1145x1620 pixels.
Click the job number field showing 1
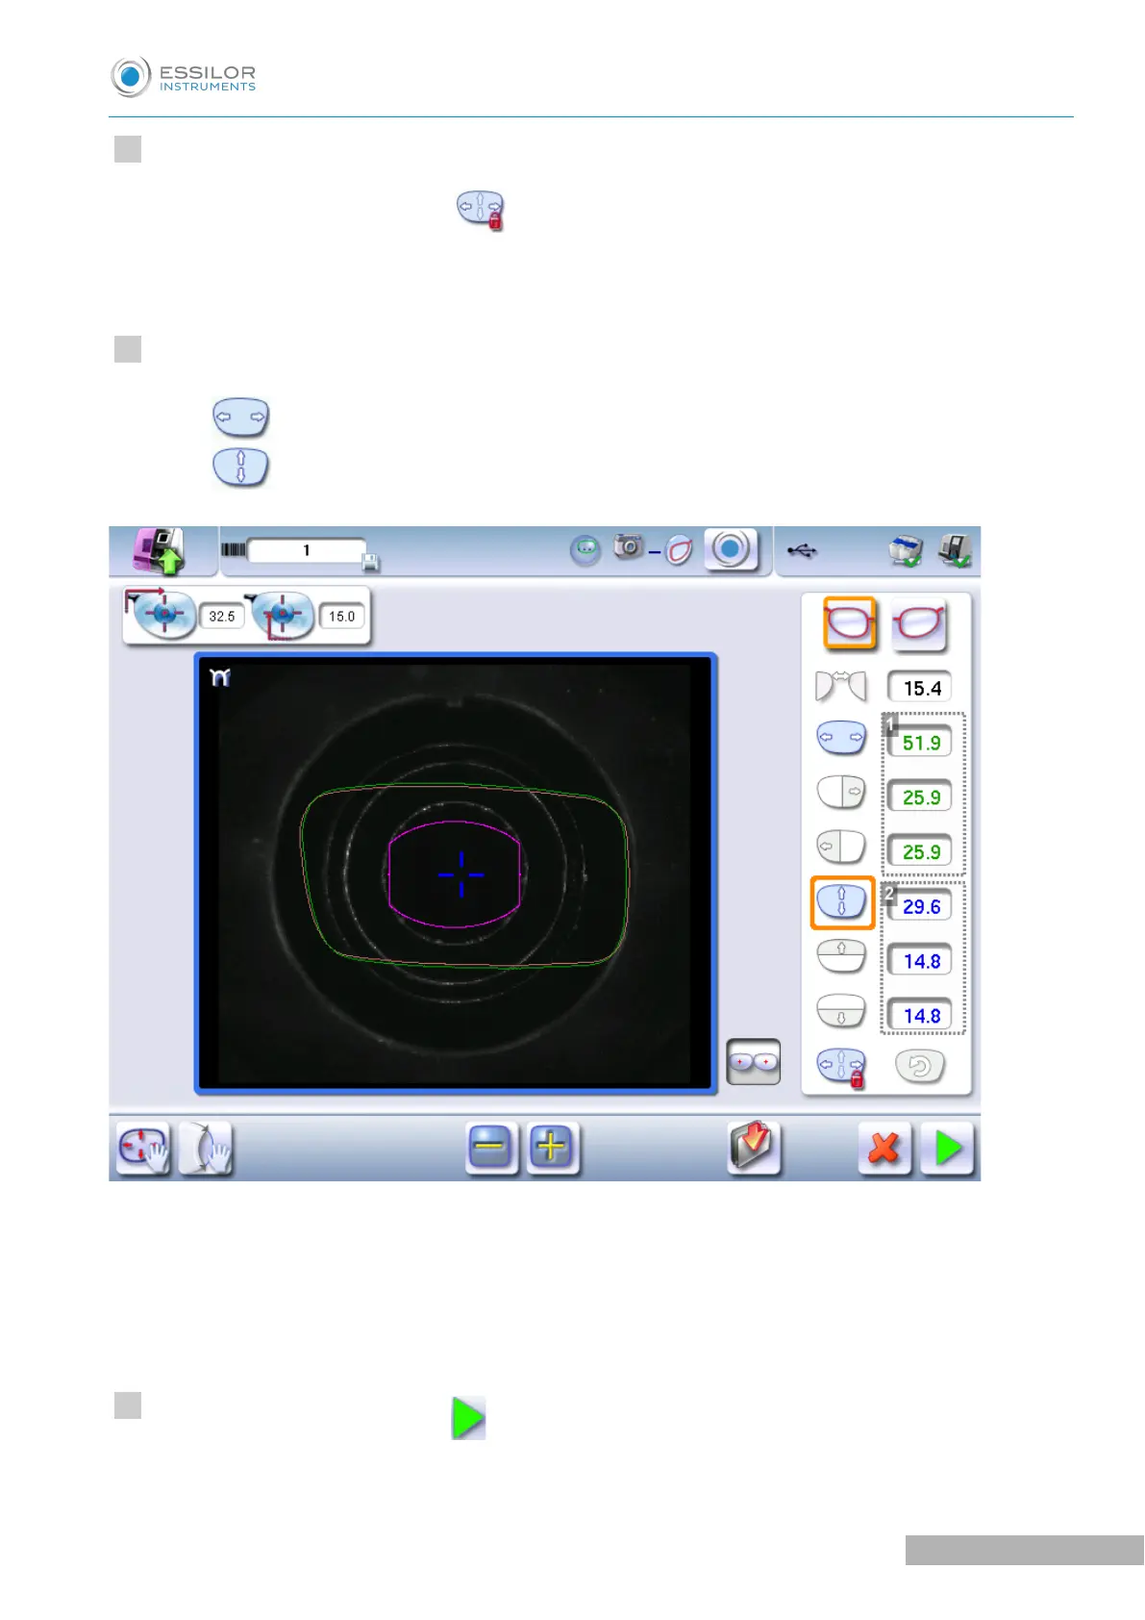[x=306, y=550]
